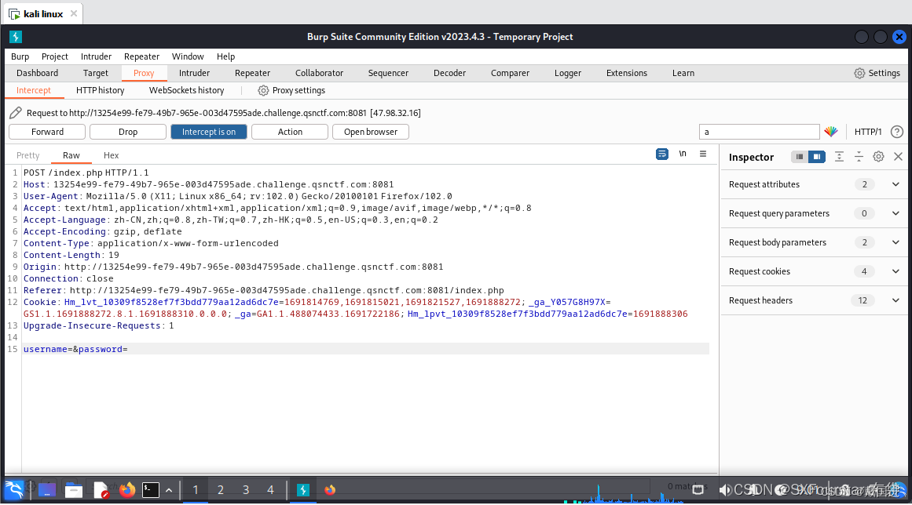Open the file manager taskbar icon
This screenshot has height=505, width=912.
point(73,490)
